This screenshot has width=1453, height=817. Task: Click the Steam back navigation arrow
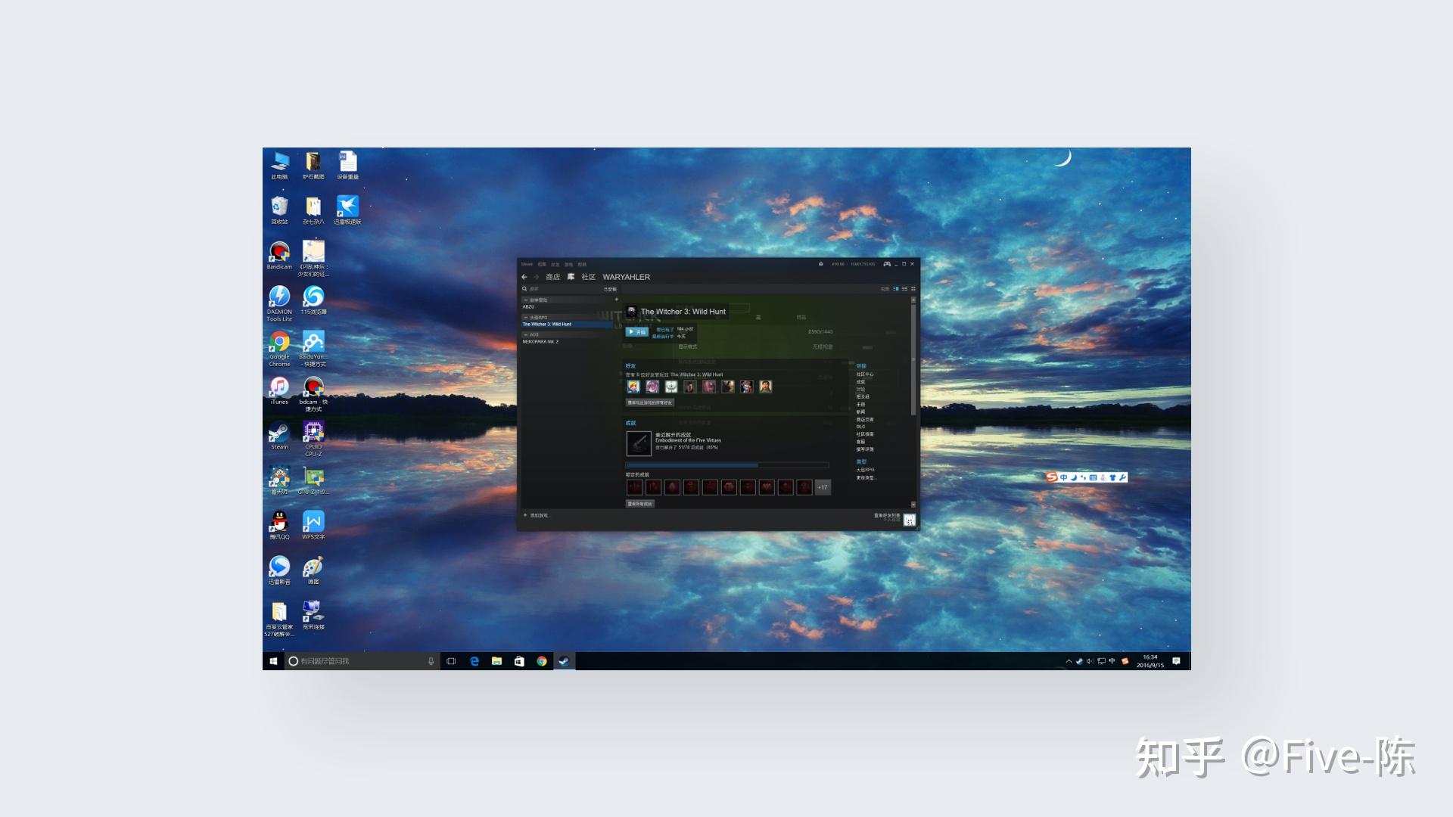click(524, 277)
